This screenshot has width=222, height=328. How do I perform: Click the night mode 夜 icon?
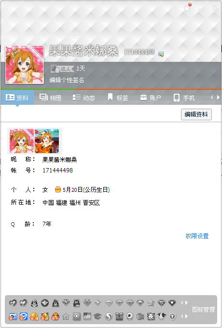click(151, 316)
